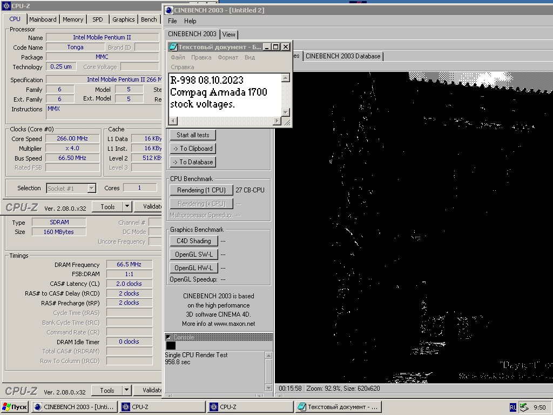Activate the second CPU-Z taskbar button
This screenshot has height=415, width=553.
[250, 407]
